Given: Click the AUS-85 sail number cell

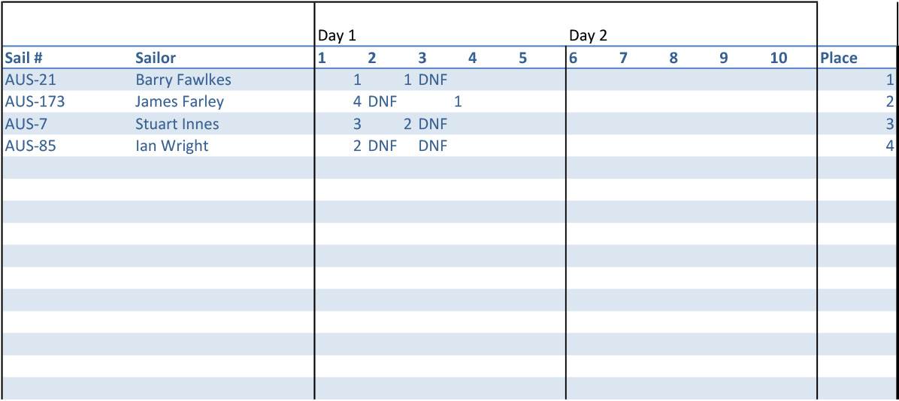Looking at the screenshot, I should pos(30,146).
